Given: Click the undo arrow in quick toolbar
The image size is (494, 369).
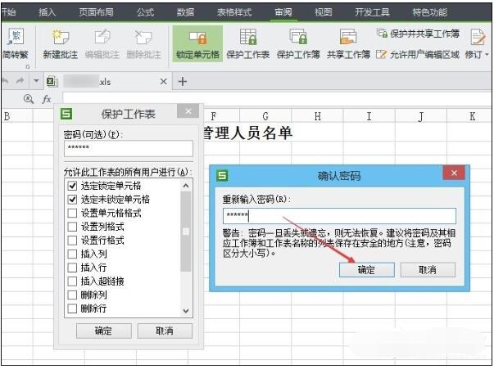Looking at the screenshot, I should (6, 81).
